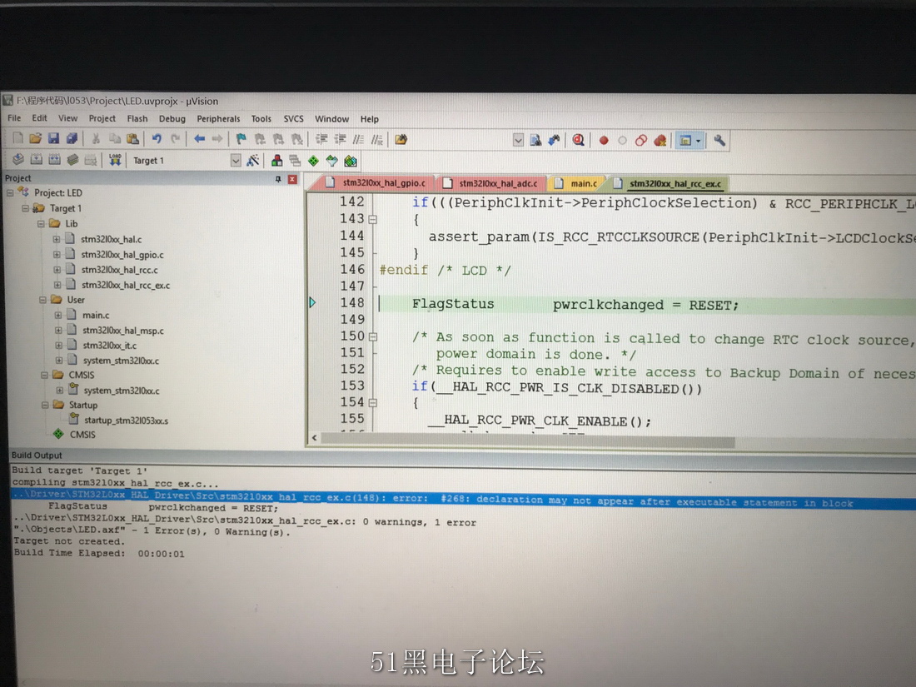
Task: Navigate backwards with blue left arrow
Action: coord(199,139)
